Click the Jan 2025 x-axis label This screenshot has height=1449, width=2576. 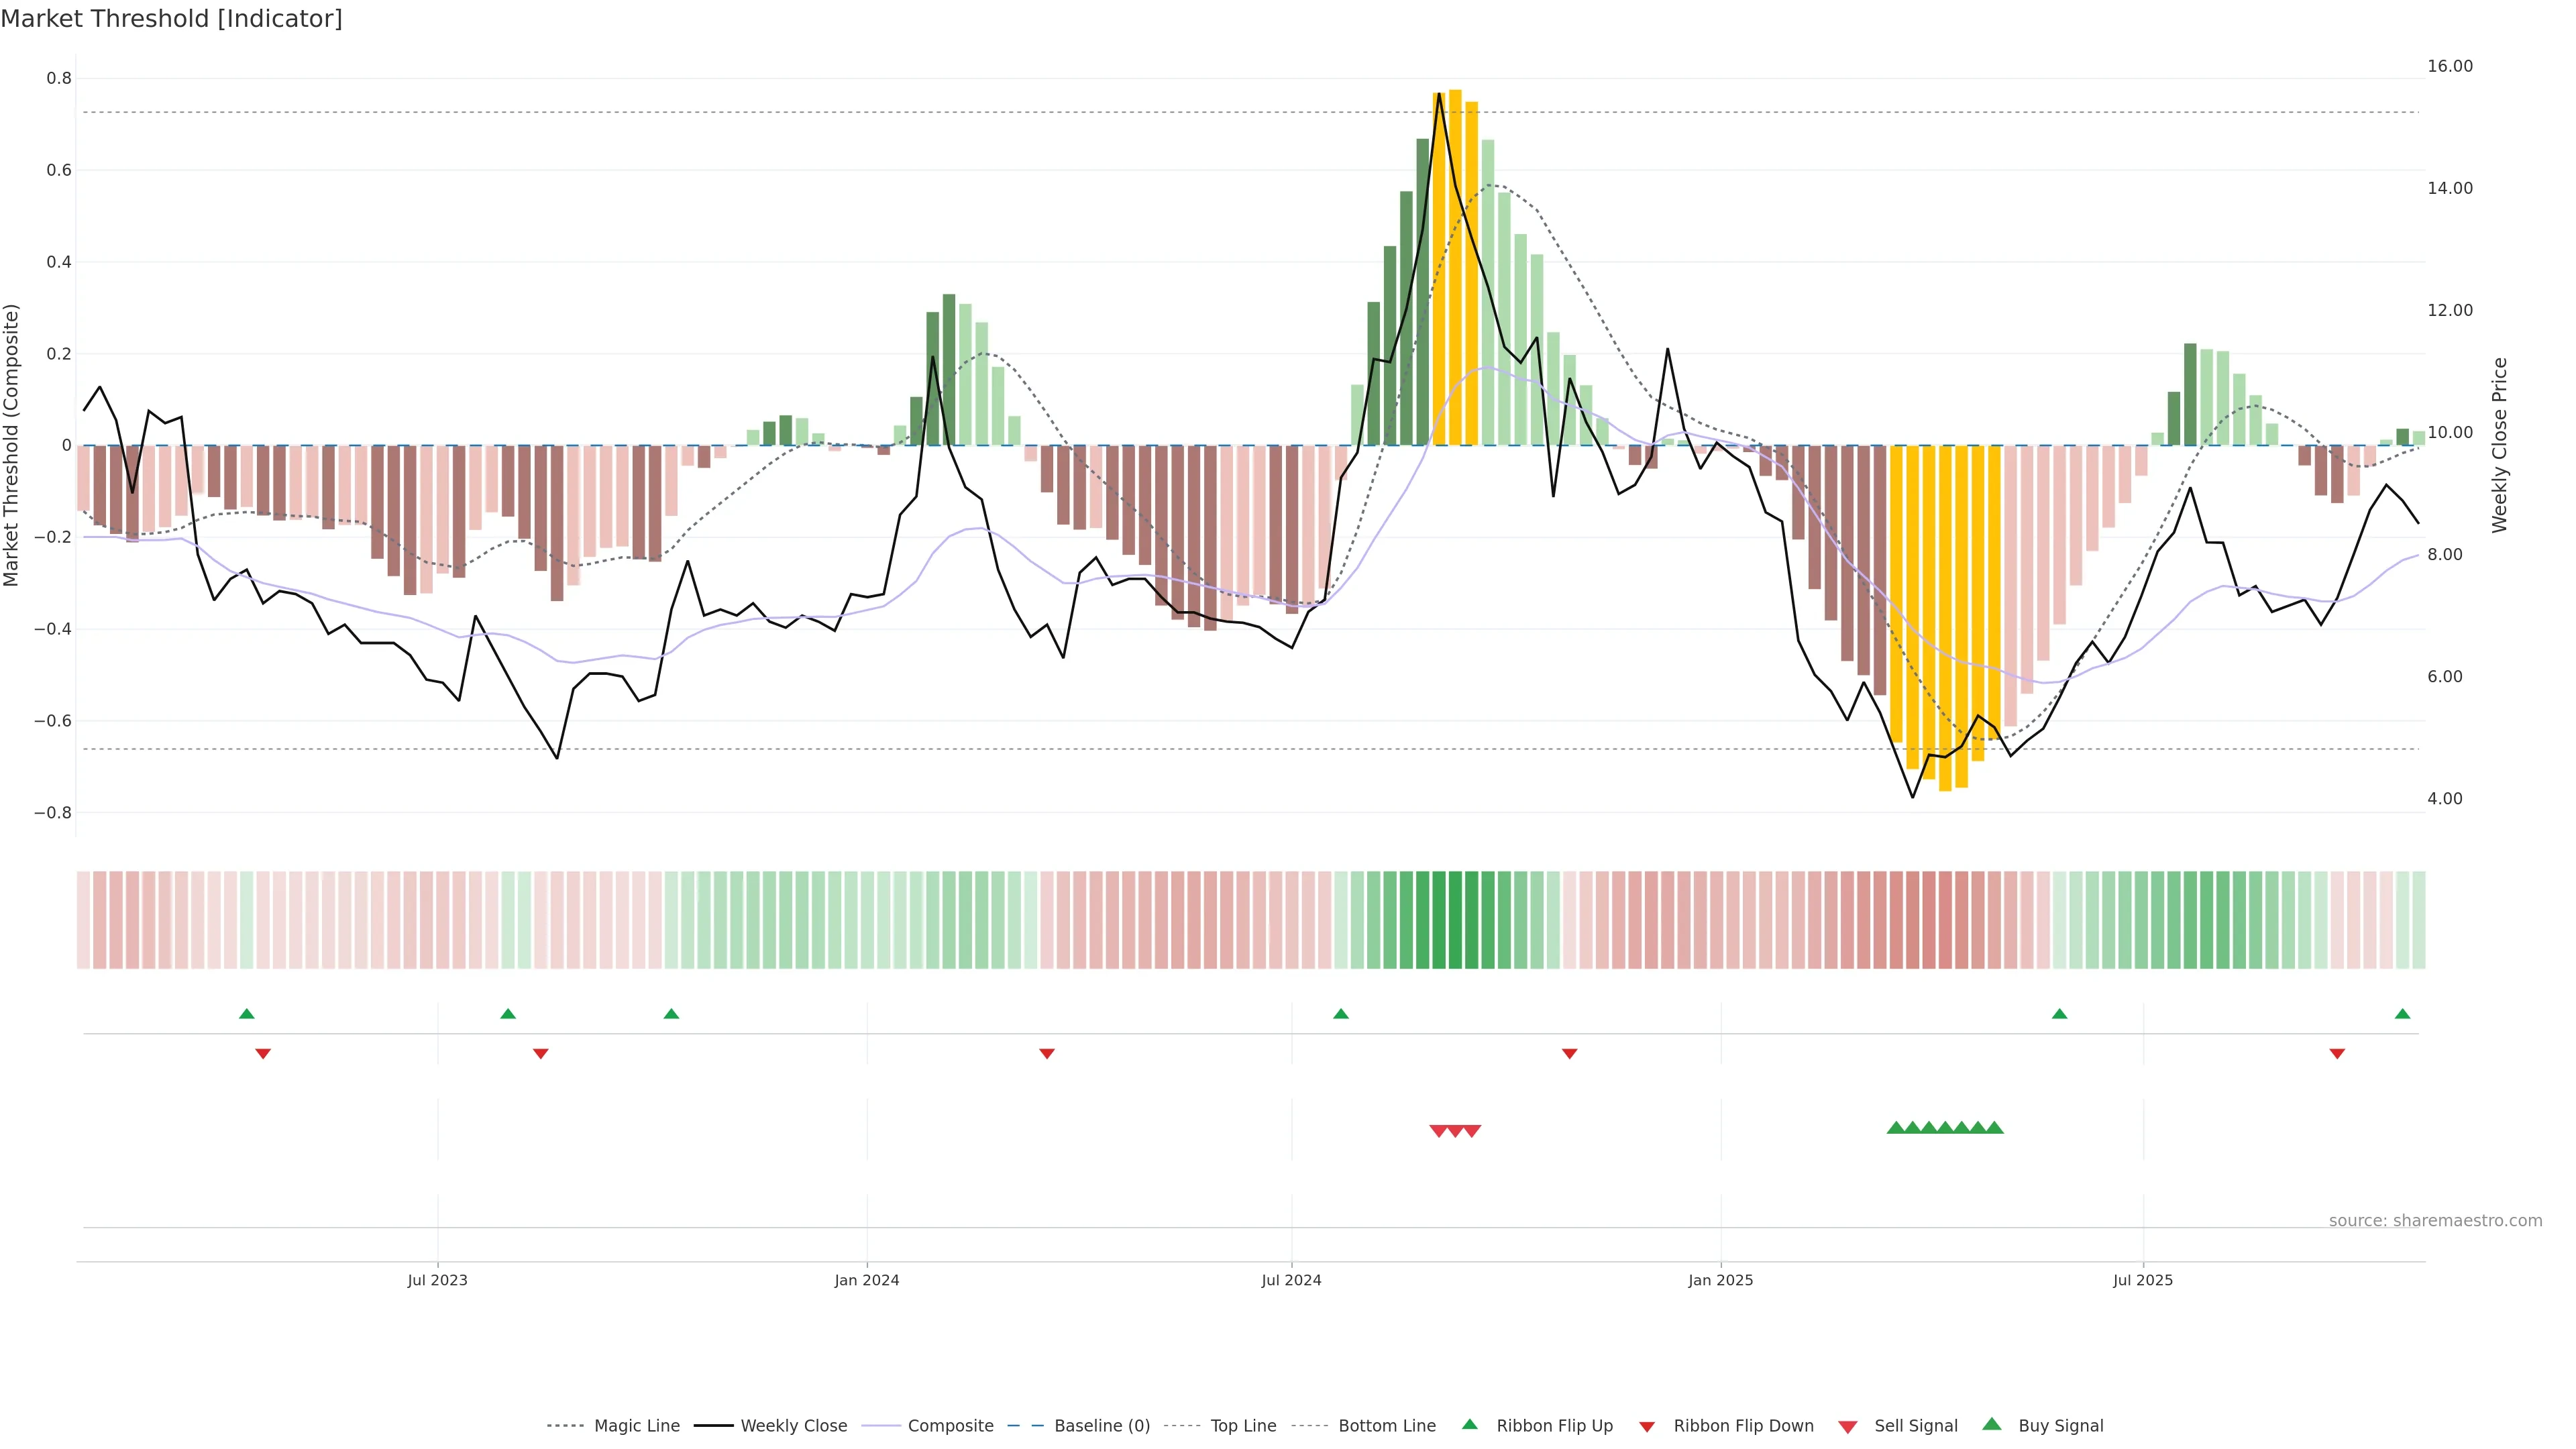coord(1720,1280)
